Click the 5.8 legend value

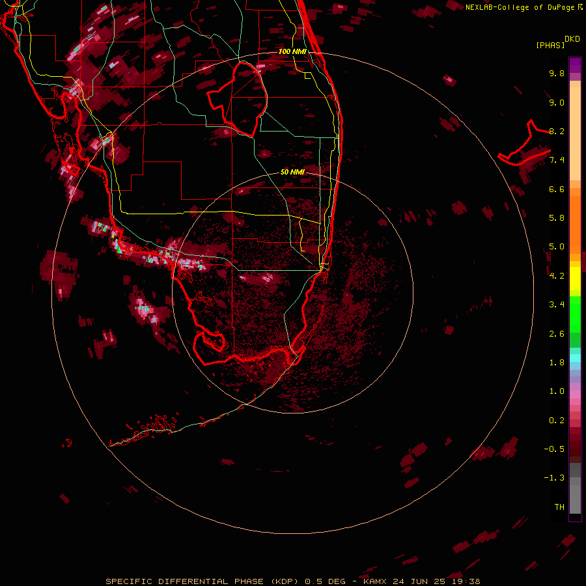[x=557, y=217]
